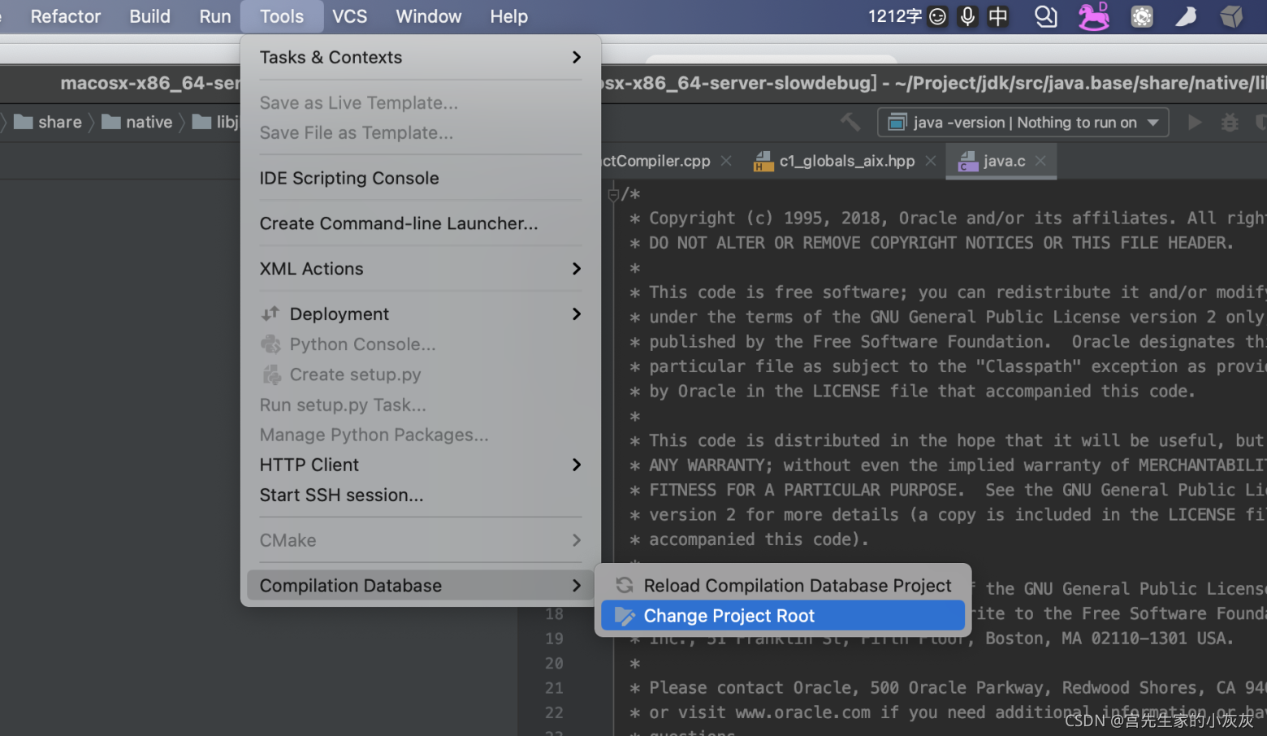1267x736 pixels.
Task: Open the Build menu
Action: 150,16
